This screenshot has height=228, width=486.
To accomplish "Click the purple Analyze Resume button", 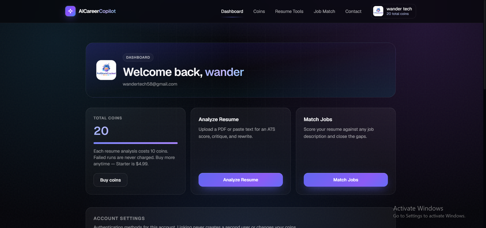I will (x=241, y=180).
